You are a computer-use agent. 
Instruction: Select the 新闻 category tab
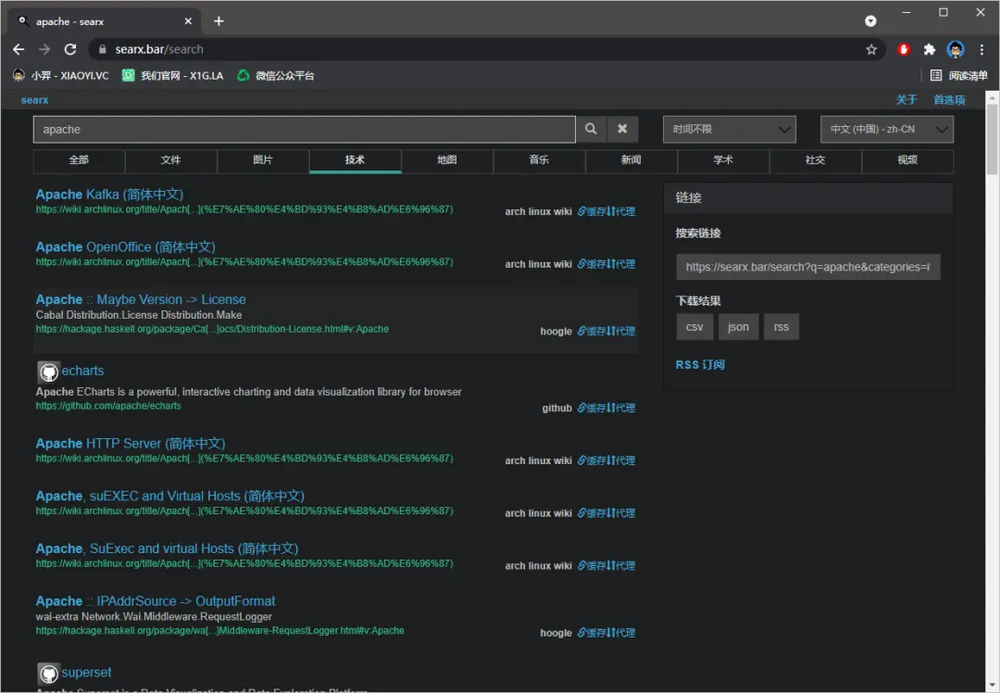coord(631,160)
